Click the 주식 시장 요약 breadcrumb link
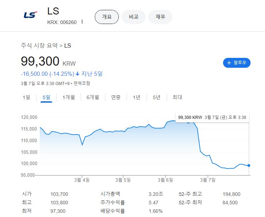The image size is (265, 217). pyautogui.click(x=39, y=46)
